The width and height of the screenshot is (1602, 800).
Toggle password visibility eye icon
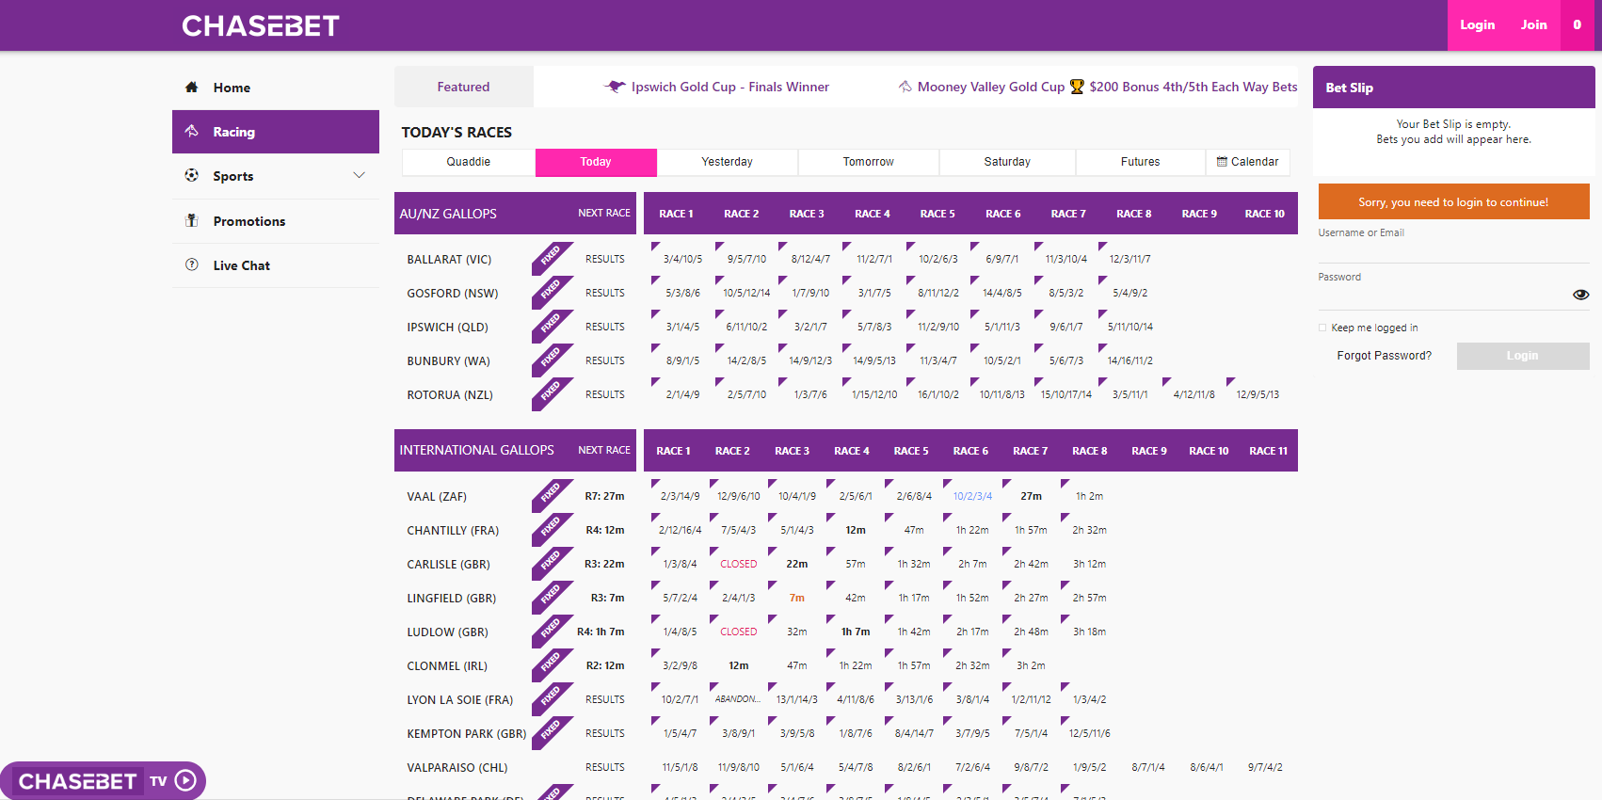[x=1580, y=295]
